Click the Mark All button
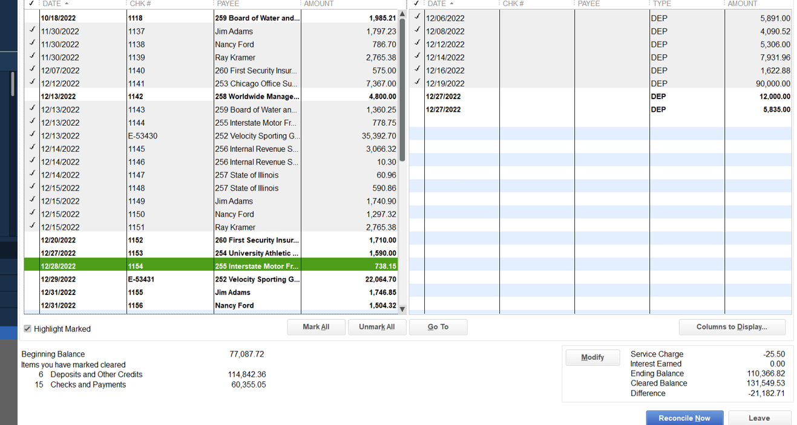This screenshot has width=797, height=425. pyautogui.click(x=316, y=326)
